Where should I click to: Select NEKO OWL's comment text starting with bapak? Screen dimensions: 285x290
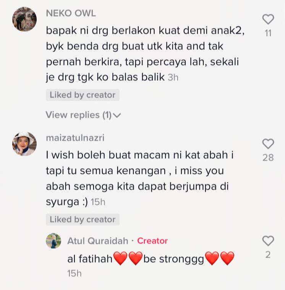[145, 54]
